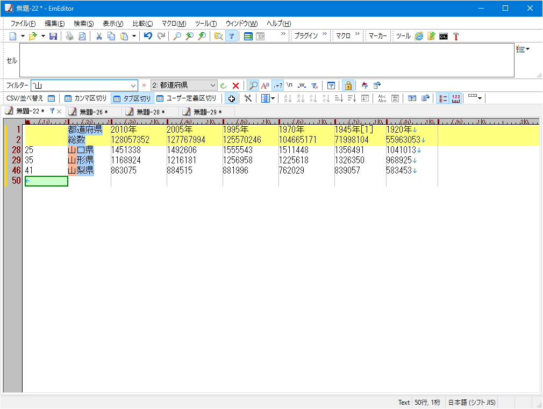The width and height of the screenshot is (543, 409).
Task: Click the Find in Files icon
Action: (218, 36)
